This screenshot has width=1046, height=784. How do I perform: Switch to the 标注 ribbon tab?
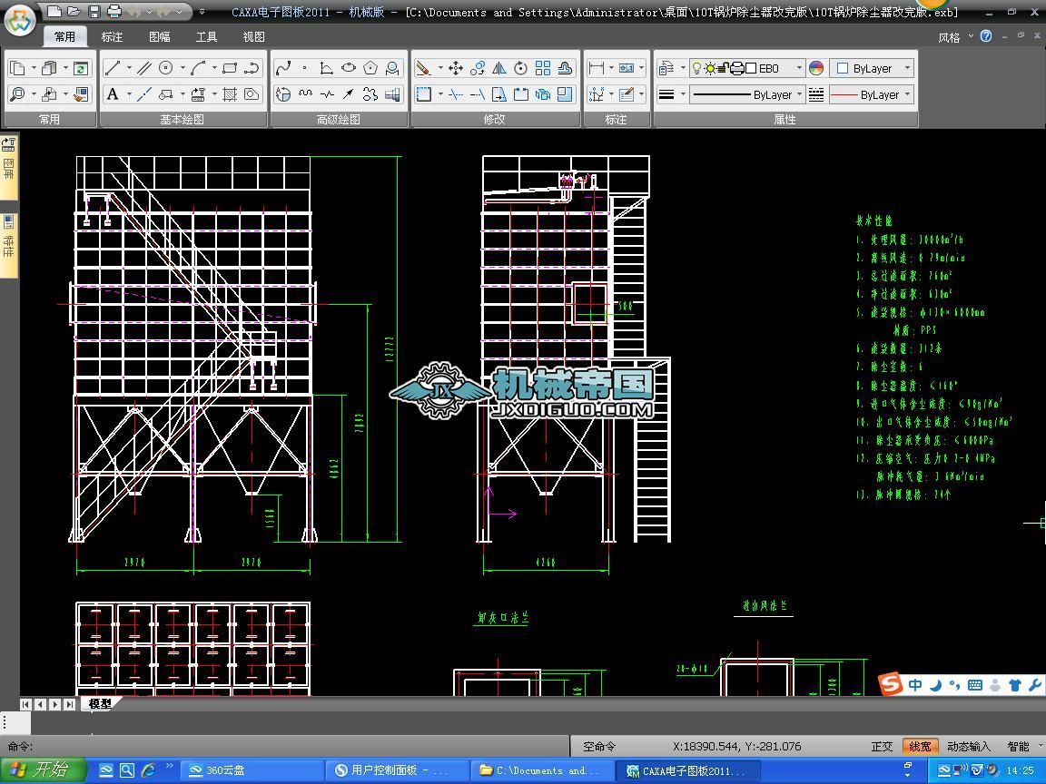(112, 37)
